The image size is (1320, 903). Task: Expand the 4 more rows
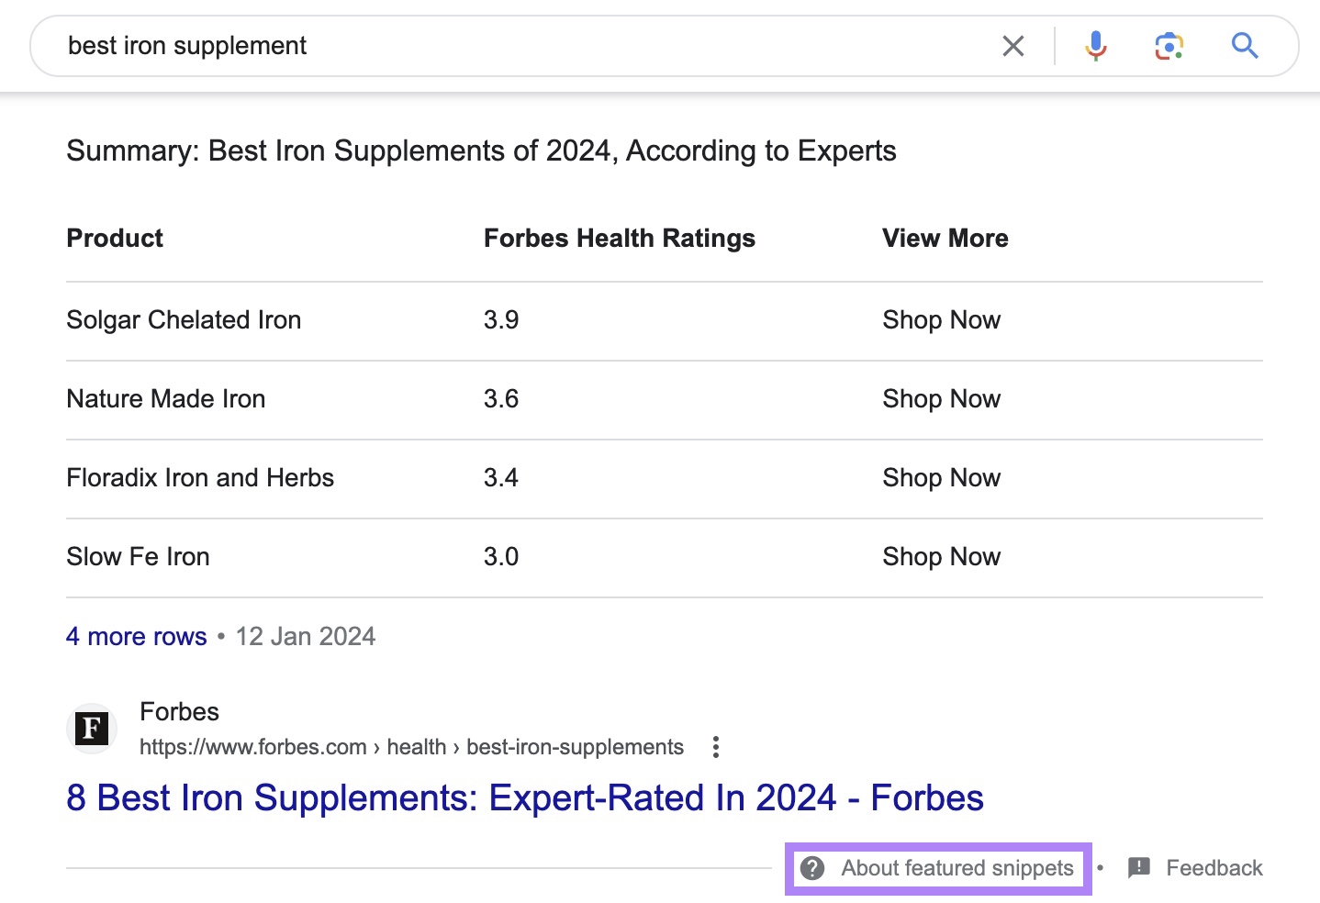coord(136,636)
